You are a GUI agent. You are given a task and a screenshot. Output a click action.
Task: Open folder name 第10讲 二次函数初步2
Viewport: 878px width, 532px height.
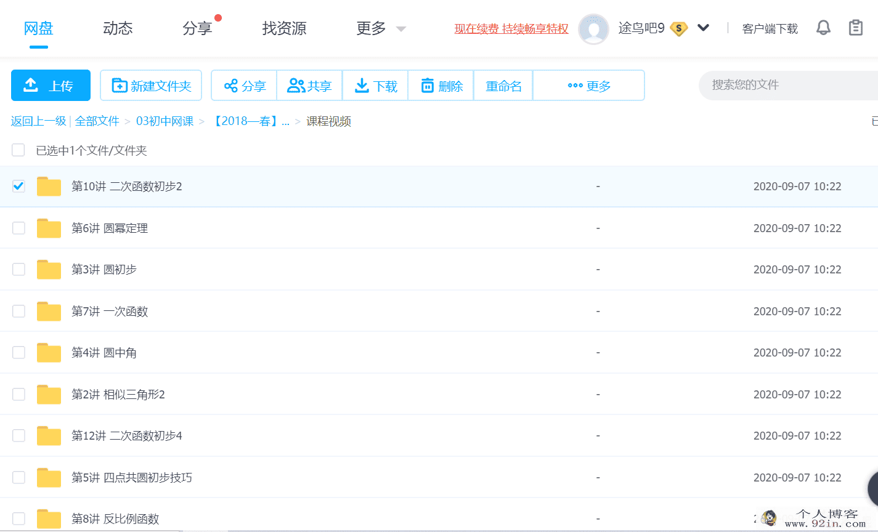pos(127,186)
